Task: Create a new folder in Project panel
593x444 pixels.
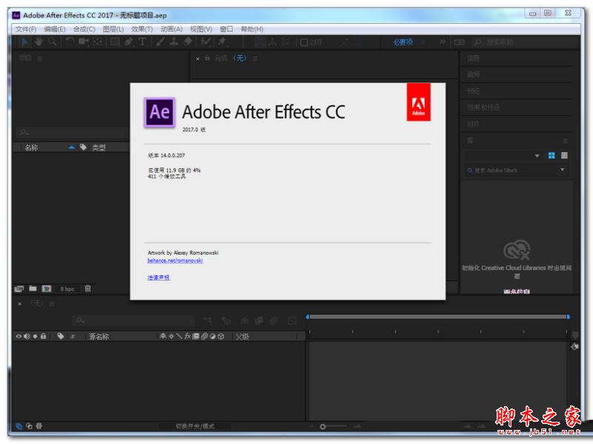Action: pos(33,288)
